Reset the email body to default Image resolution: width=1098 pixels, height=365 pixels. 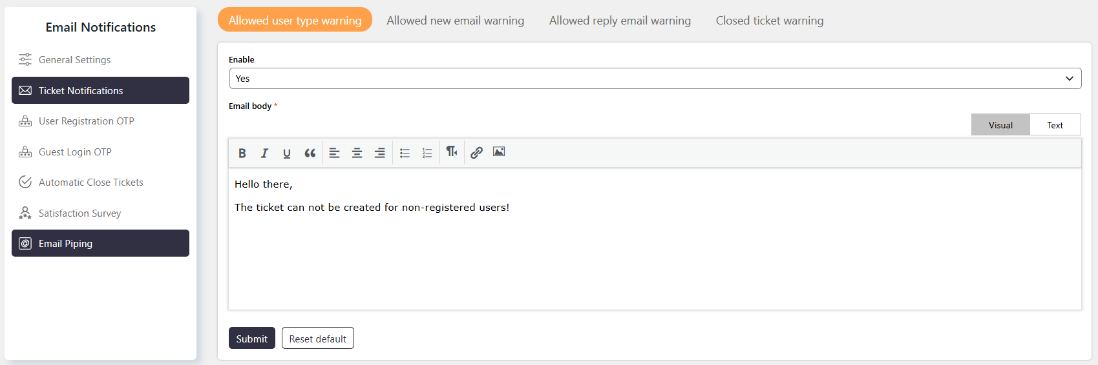pos(318,339)
